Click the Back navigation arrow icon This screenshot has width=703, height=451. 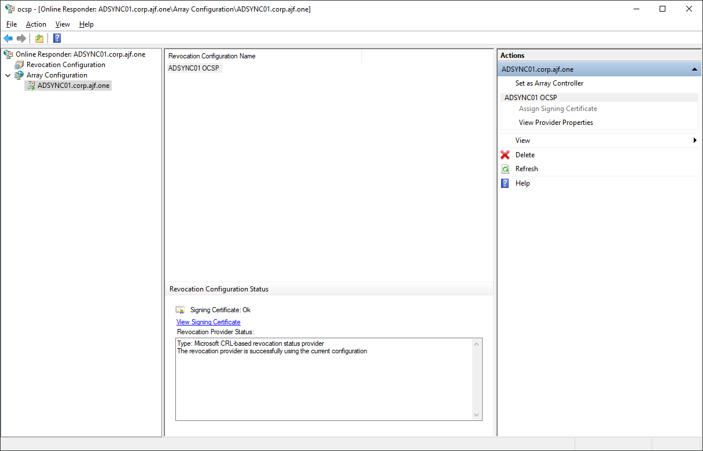(8, 38)
